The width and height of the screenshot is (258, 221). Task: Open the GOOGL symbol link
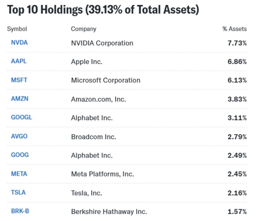click(x=21, y=117)
